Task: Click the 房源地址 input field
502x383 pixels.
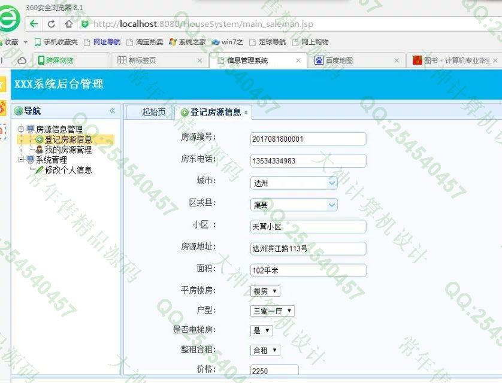Action: pos(308,248)
